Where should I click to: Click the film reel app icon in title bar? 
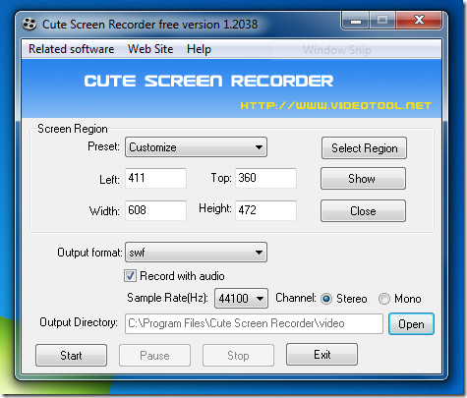click(29, 25)
